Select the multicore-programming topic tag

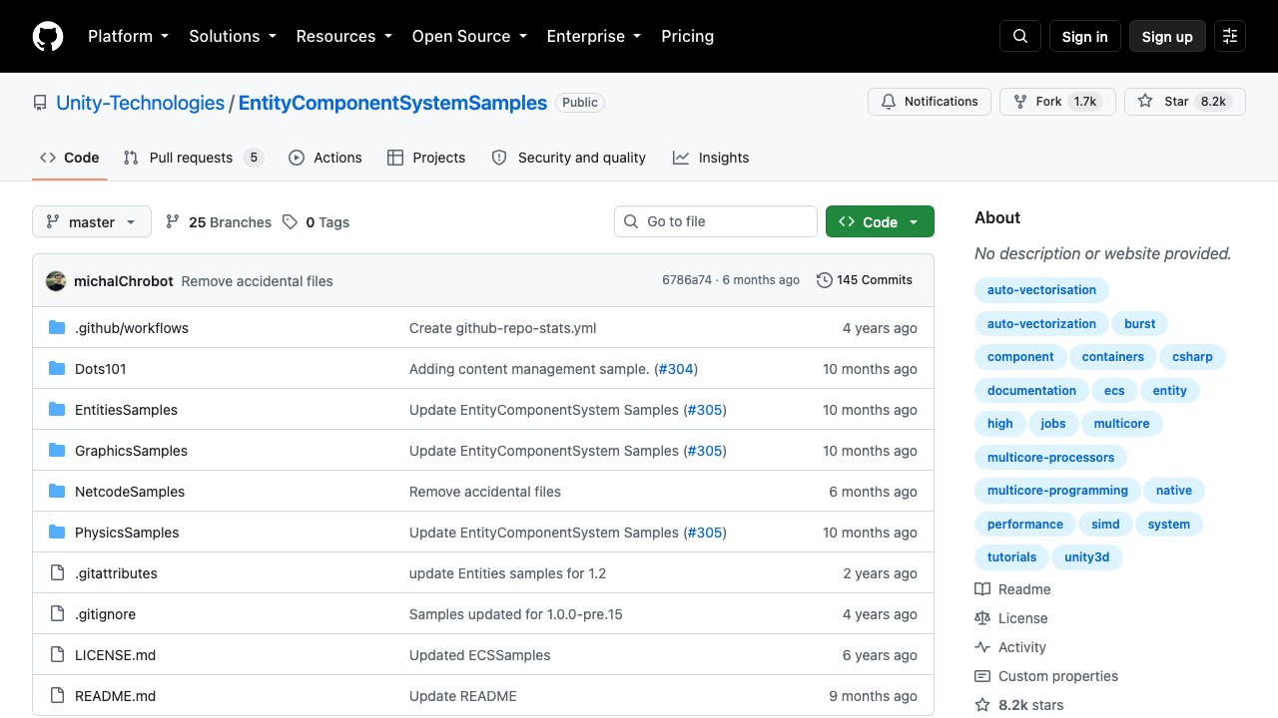coord(1057,491)
